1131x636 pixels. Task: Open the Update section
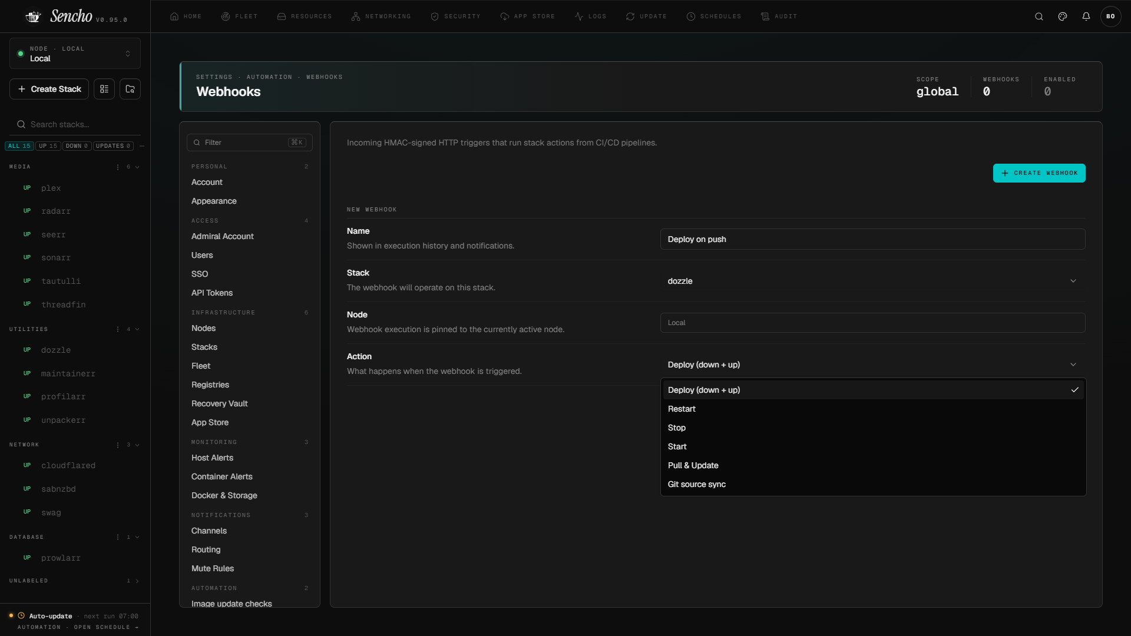[x=646, y=16]
